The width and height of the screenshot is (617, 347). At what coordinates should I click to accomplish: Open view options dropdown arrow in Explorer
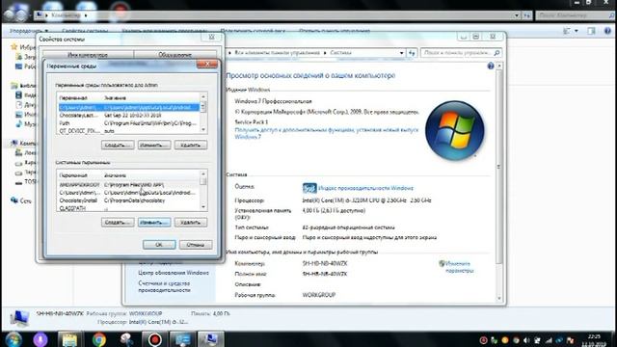click(x=577, y=31)
